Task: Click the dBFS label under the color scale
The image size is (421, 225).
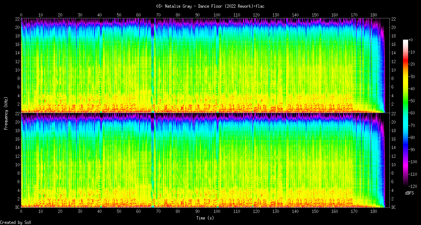Action: coord(409,193)
